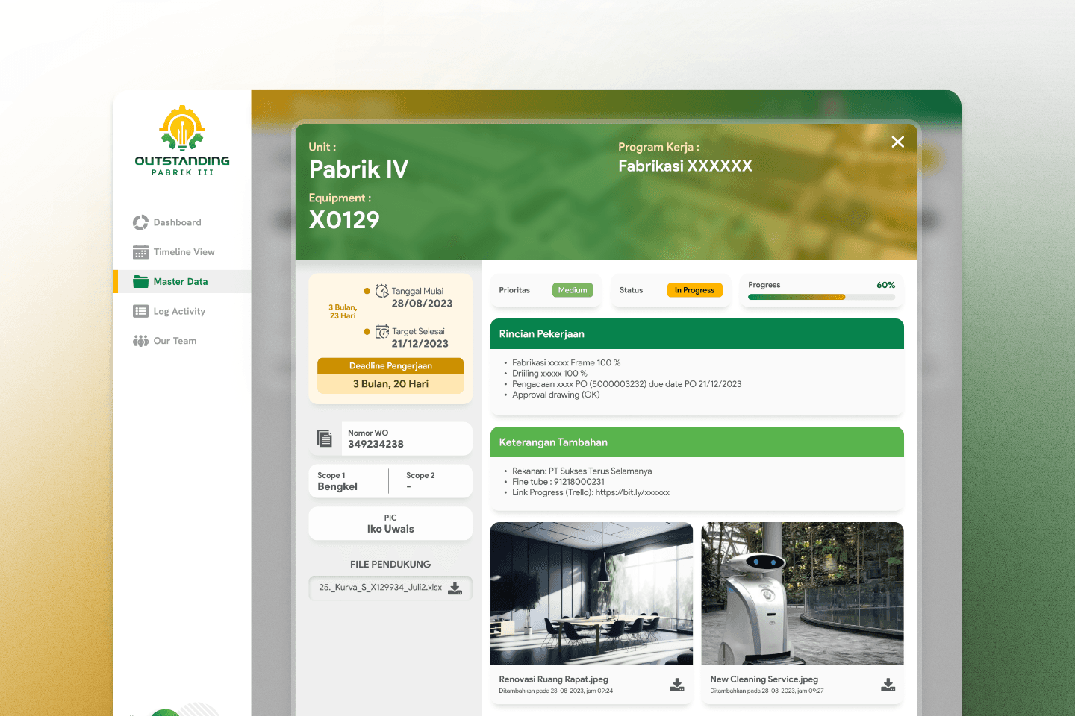
Task: Click the Driiling xxxxx 100 % line
Action: pyautogui.click(x=549, y=374)
